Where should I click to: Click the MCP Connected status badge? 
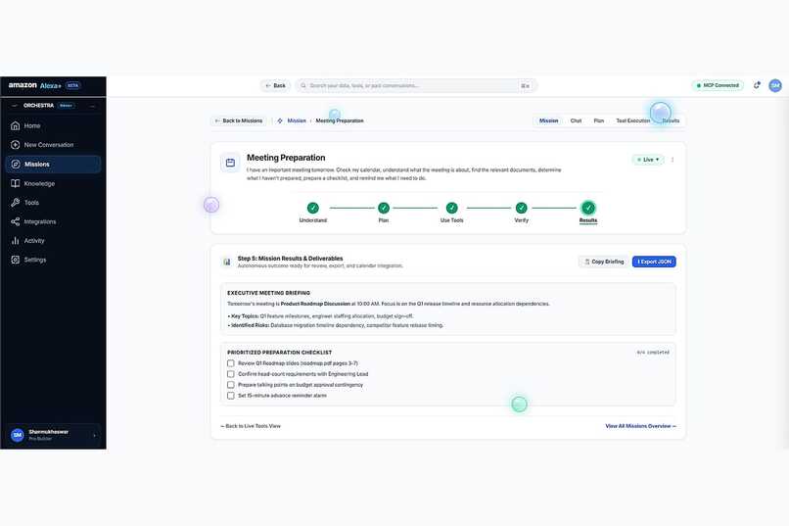[x=718, y=85]
